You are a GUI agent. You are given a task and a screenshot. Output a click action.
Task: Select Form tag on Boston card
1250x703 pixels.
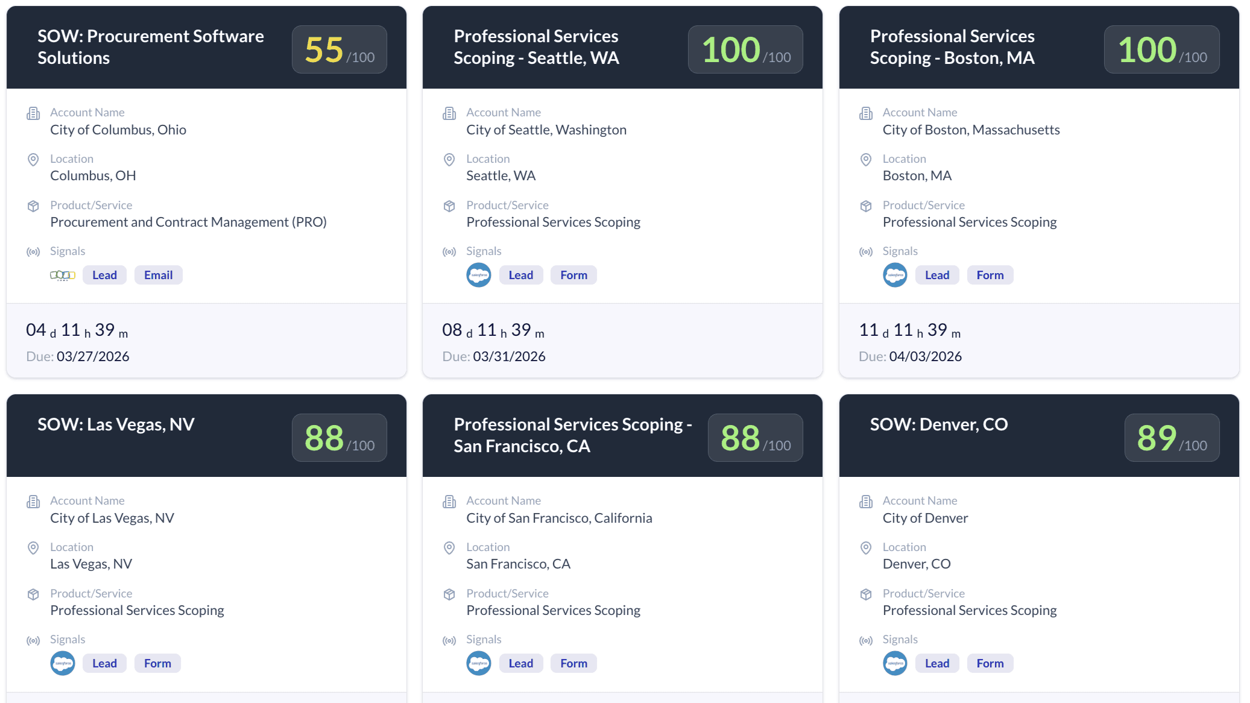[x=990, y=275]
